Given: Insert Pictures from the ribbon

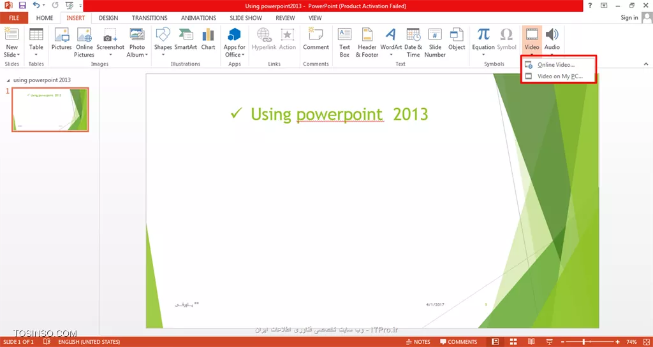Looking at the screenshot, I should tap(62, 39).
